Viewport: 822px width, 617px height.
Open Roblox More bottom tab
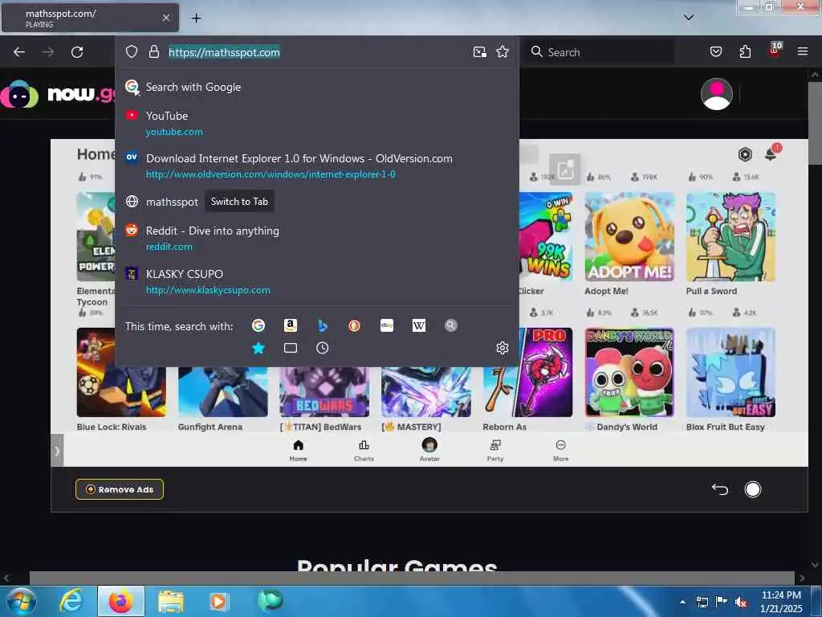tap(560, 450)
